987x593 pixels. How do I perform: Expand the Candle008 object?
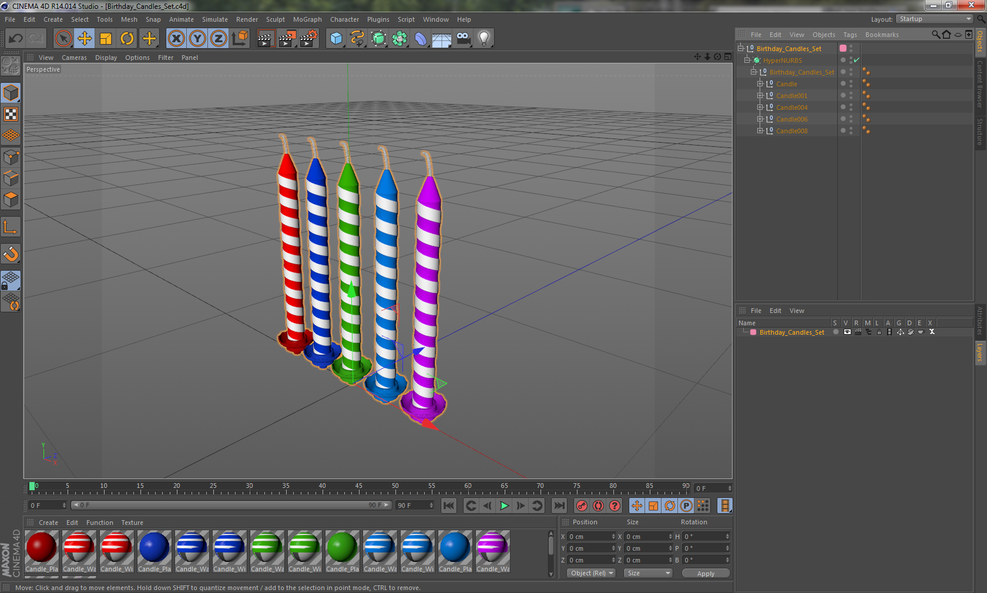(x=760, y=131)
